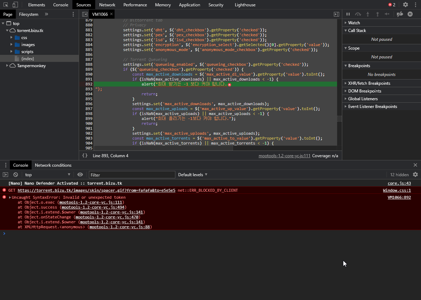Screen dimensions: 421x300
Task: Toggle the breakpoint on line 892
Action: 89,84
